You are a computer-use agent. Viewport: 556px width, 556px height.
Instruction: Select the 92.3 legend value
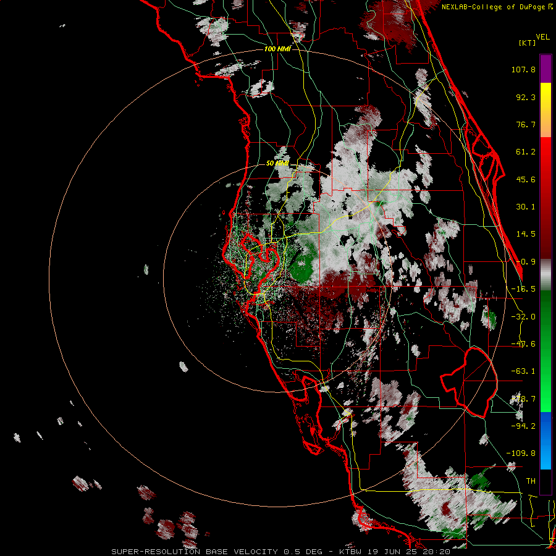(x=526, y=97)
